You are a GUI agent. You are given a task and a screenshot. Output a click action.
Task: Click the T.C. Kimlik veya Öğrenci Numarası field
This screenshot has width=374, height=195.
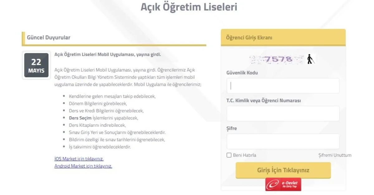283,114
